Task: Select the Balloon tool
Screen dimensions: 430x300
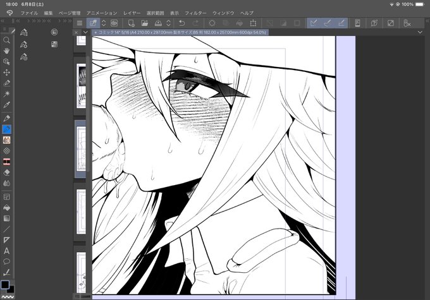Action: [x=6, y=261]
